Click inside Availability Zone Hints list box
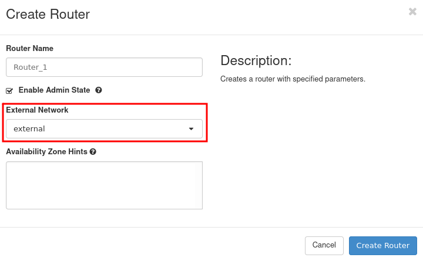 (x=104, y=185)
